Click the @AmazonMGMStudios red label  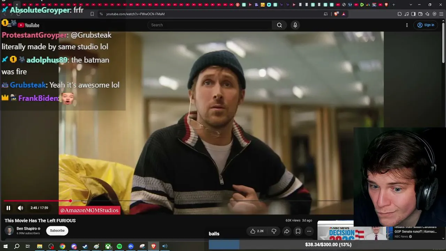[x=90, y=210]
